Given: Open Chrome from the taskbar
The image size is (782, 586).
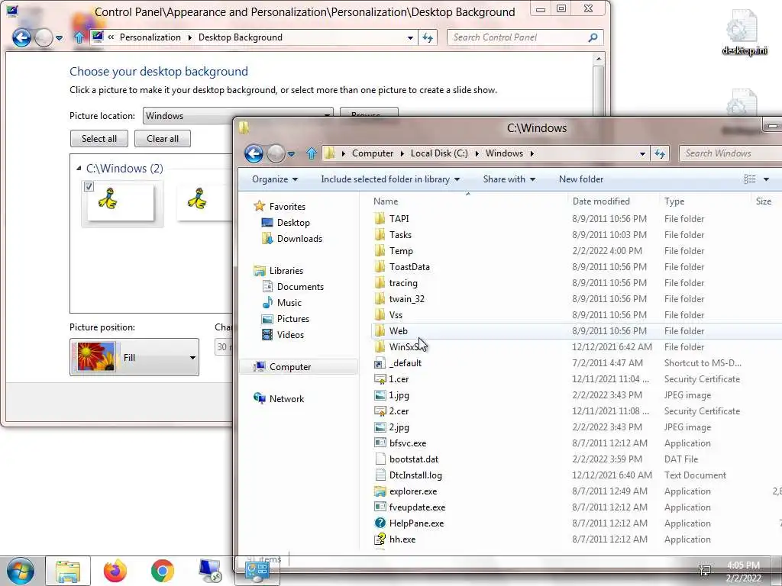Looking at the screenshot, I should [x=163, y=571].
